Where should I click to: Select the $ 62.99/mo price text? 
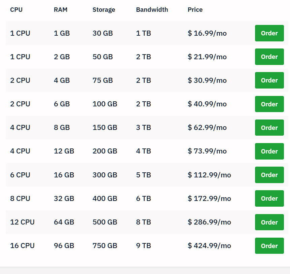click(x=207, y=128)
